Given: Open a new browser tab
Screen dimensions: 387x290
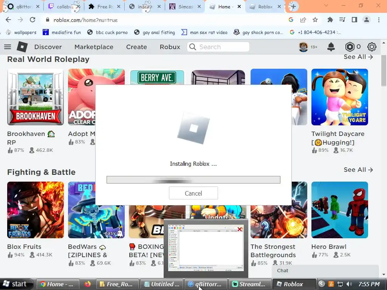Looking at the screenshot, I should point(293,7).
